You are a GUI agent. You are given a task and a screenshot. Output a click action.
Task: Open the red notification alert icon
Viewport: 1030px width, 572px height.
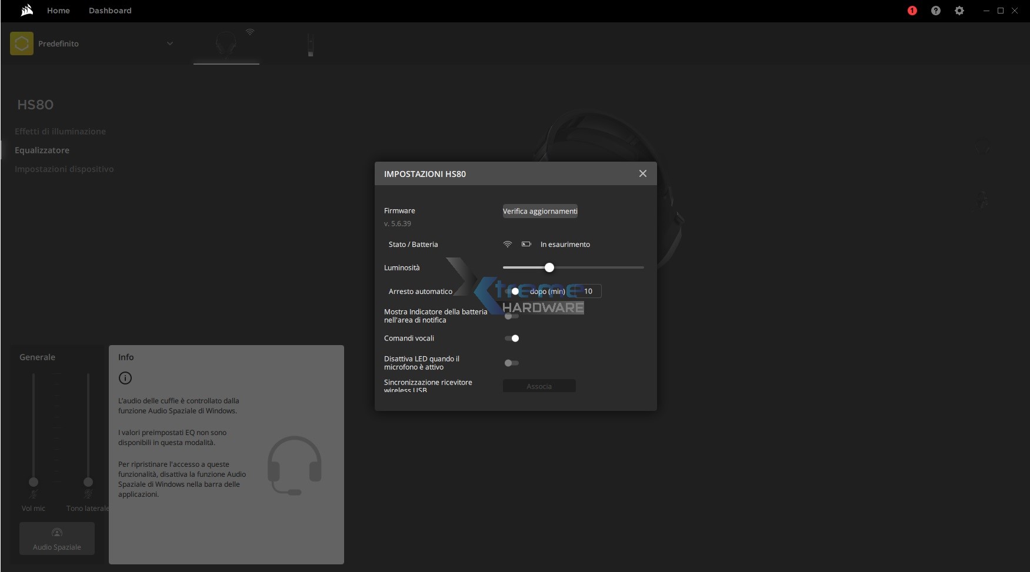pos(912,11)
